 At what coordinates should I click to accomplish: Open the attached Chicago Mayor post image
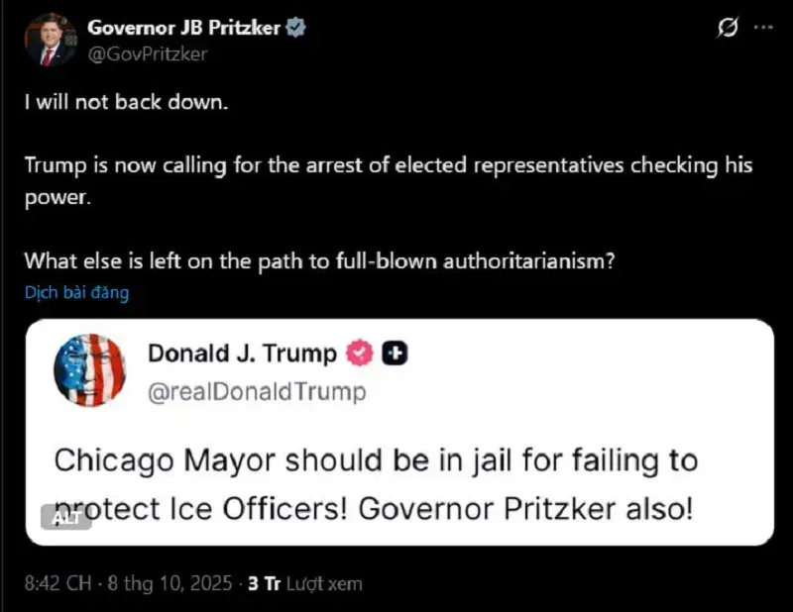tap(399, 432)
